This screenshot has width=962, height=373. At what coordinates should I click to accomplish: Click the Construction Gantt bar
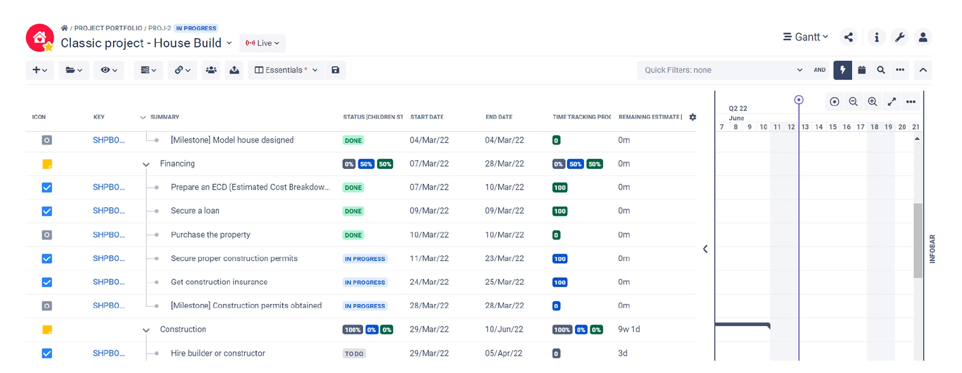pos(743,325)
